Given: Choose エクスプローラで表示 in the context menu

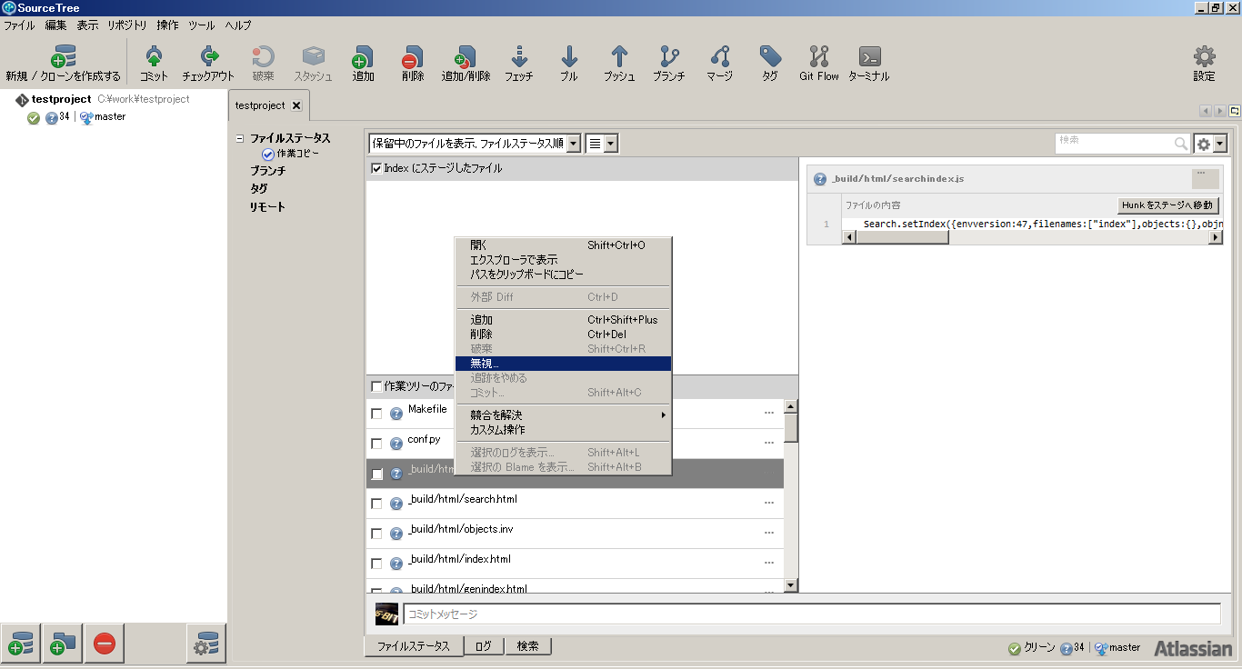Looking at the screenshot, I should [x=564, y=260].
